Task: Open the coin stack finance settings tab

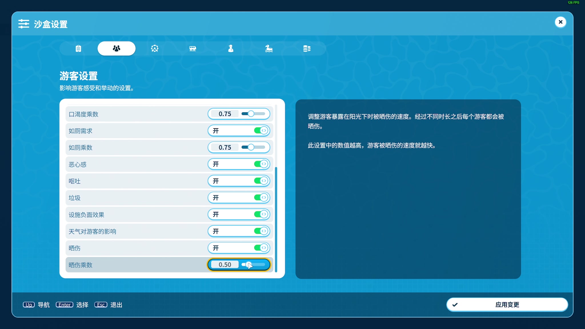Action: click(307, 49)
